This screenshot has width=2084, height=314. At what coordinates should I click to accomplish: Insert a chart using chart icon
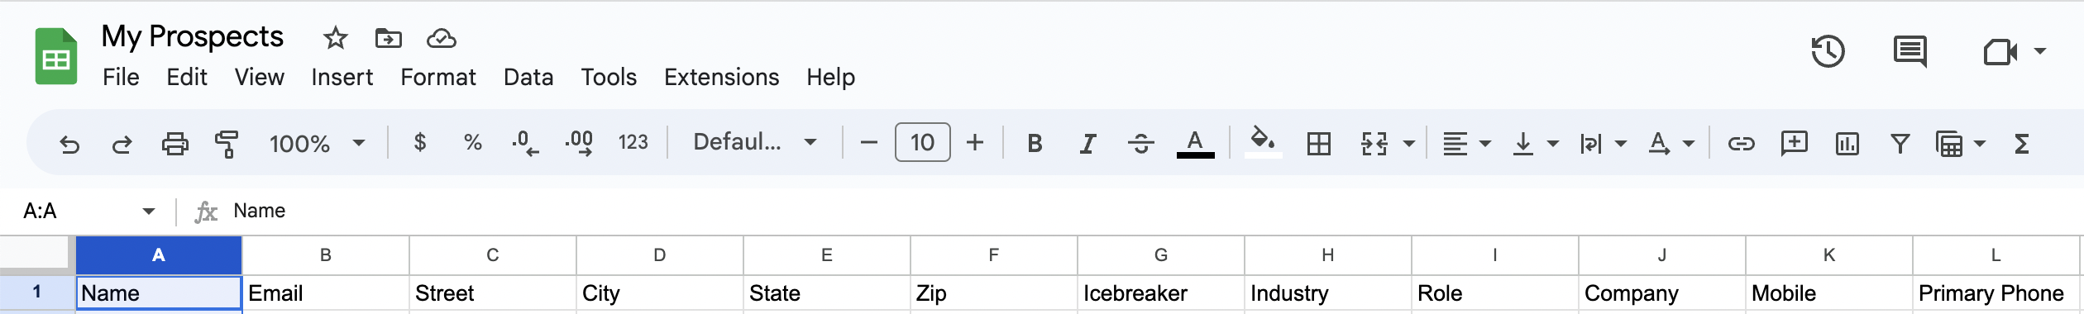pos(1847,144)
